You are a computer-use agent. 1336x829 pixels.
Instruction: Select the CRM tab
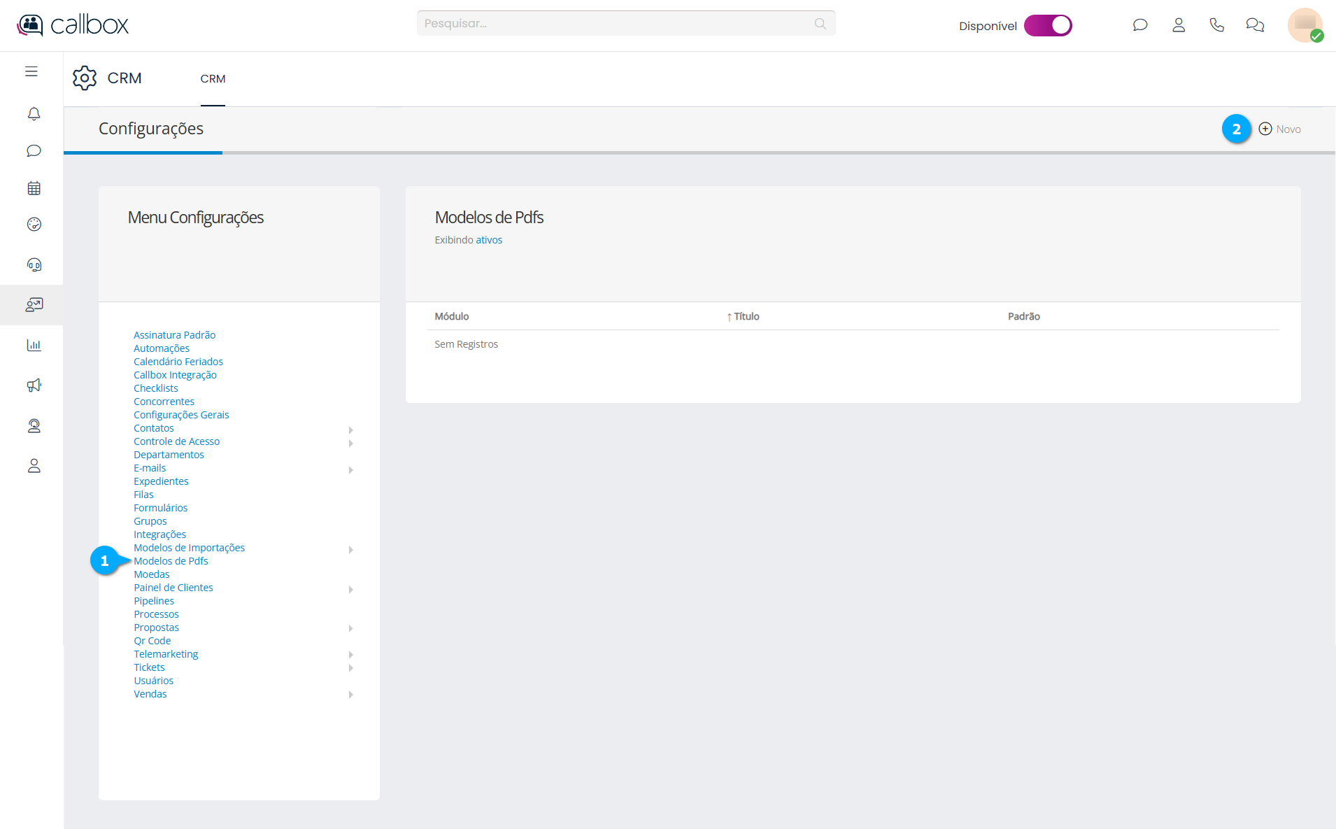(213, 79)
